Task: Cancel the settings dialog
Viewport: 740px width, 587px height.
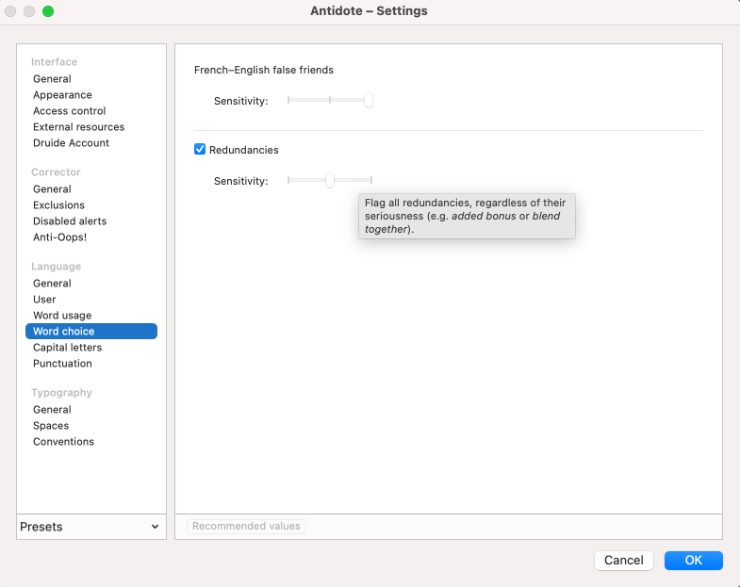Action: coord(623,560)
